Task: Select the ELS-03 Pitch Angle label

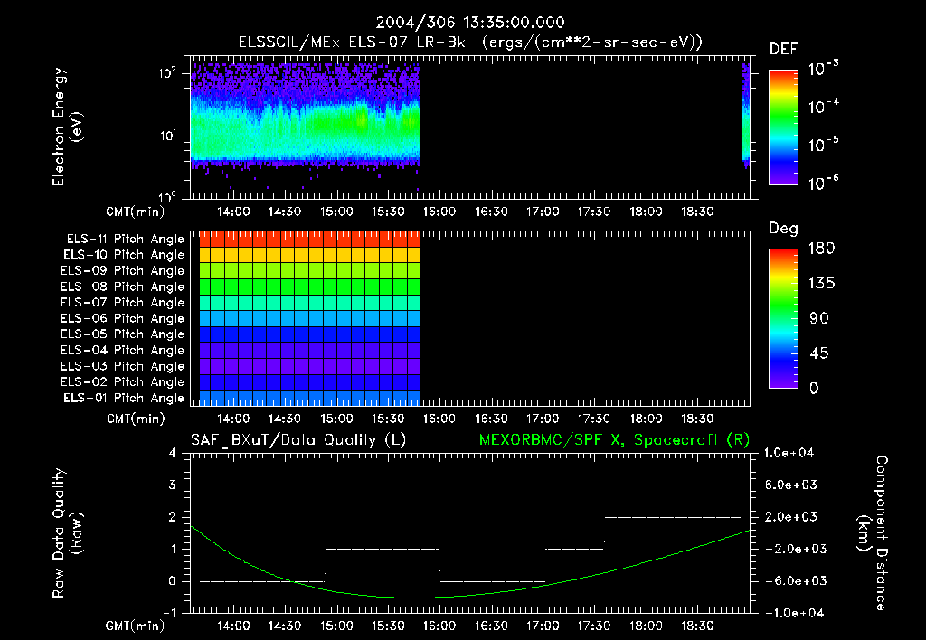Action: pos(122,366)
